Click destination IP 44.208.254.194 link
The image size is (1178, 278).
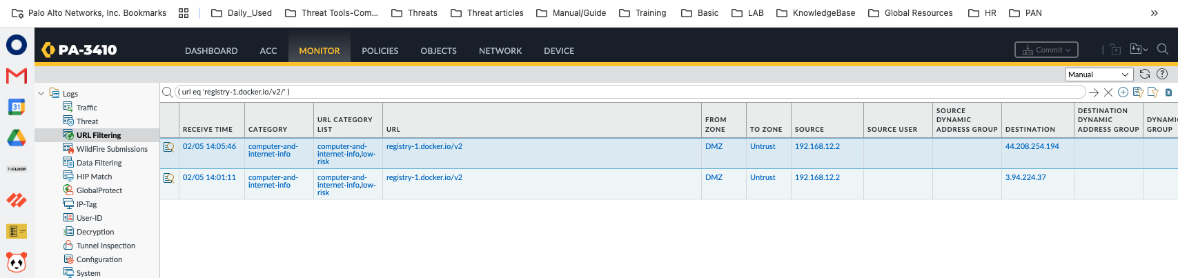[x=1032, y=146]
